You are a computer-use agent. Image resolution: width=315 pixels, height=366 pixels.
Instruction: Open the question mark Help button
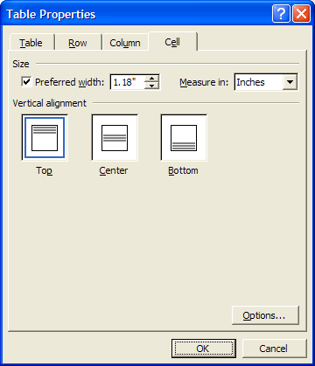[281, 14]
